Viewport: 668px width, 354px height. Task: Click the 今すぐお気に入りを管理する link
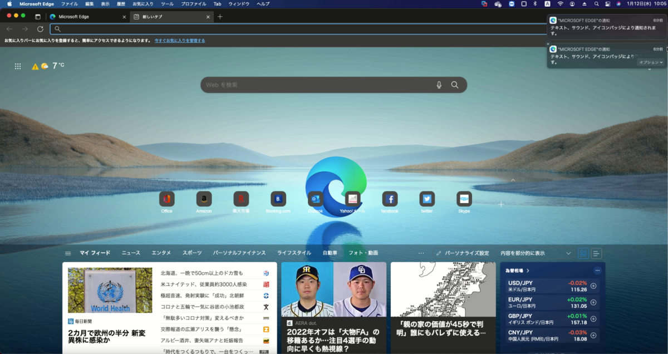tap(180, 41)
